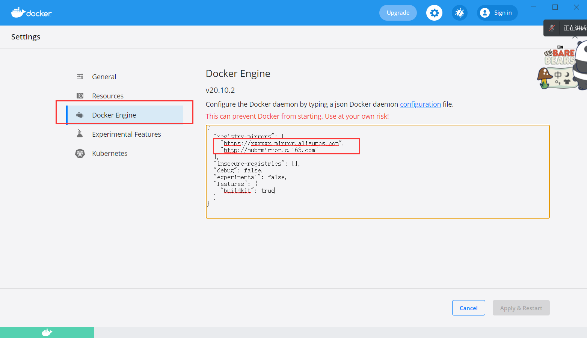Screen dimensions: 587x338
Task: Click the Sign in button
Action: (497, 13)
